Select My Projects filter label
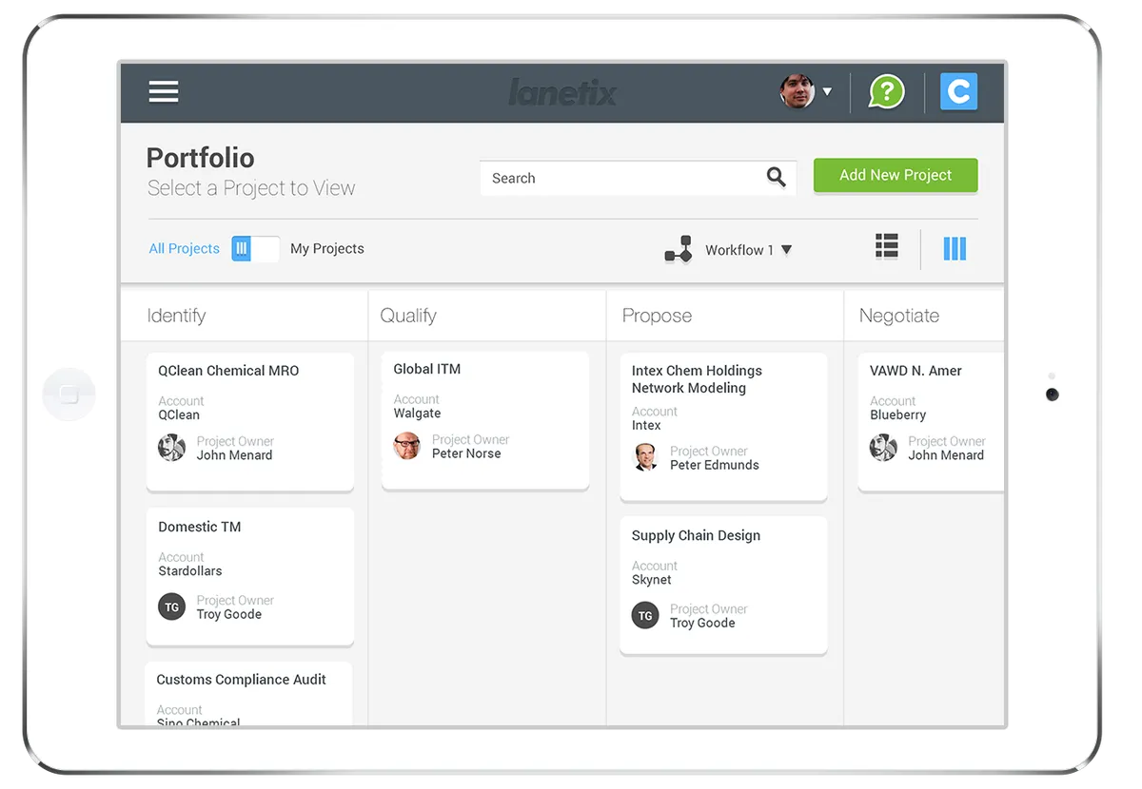 pos(327,249)
